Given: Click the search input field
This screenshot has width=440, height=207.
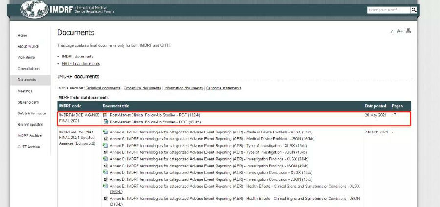Looking at the screenshot, I should [x=389, y=10].
